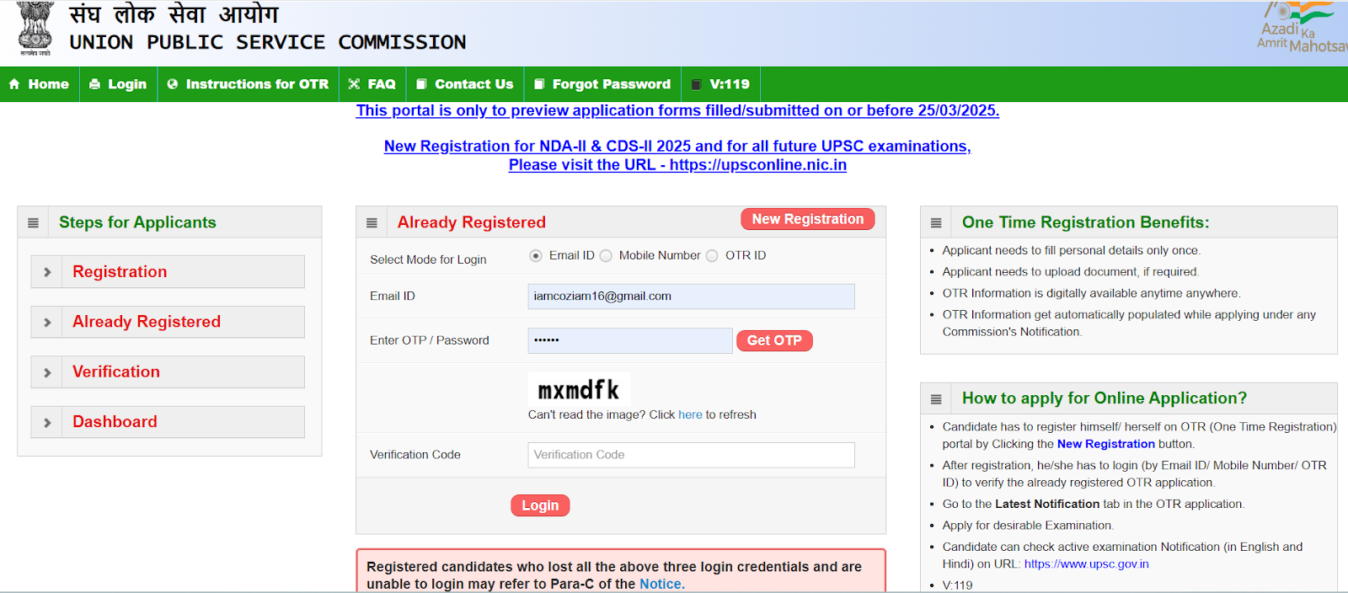Click the Registration step label
Screen dimensions: 1348x593
point(120,272)
